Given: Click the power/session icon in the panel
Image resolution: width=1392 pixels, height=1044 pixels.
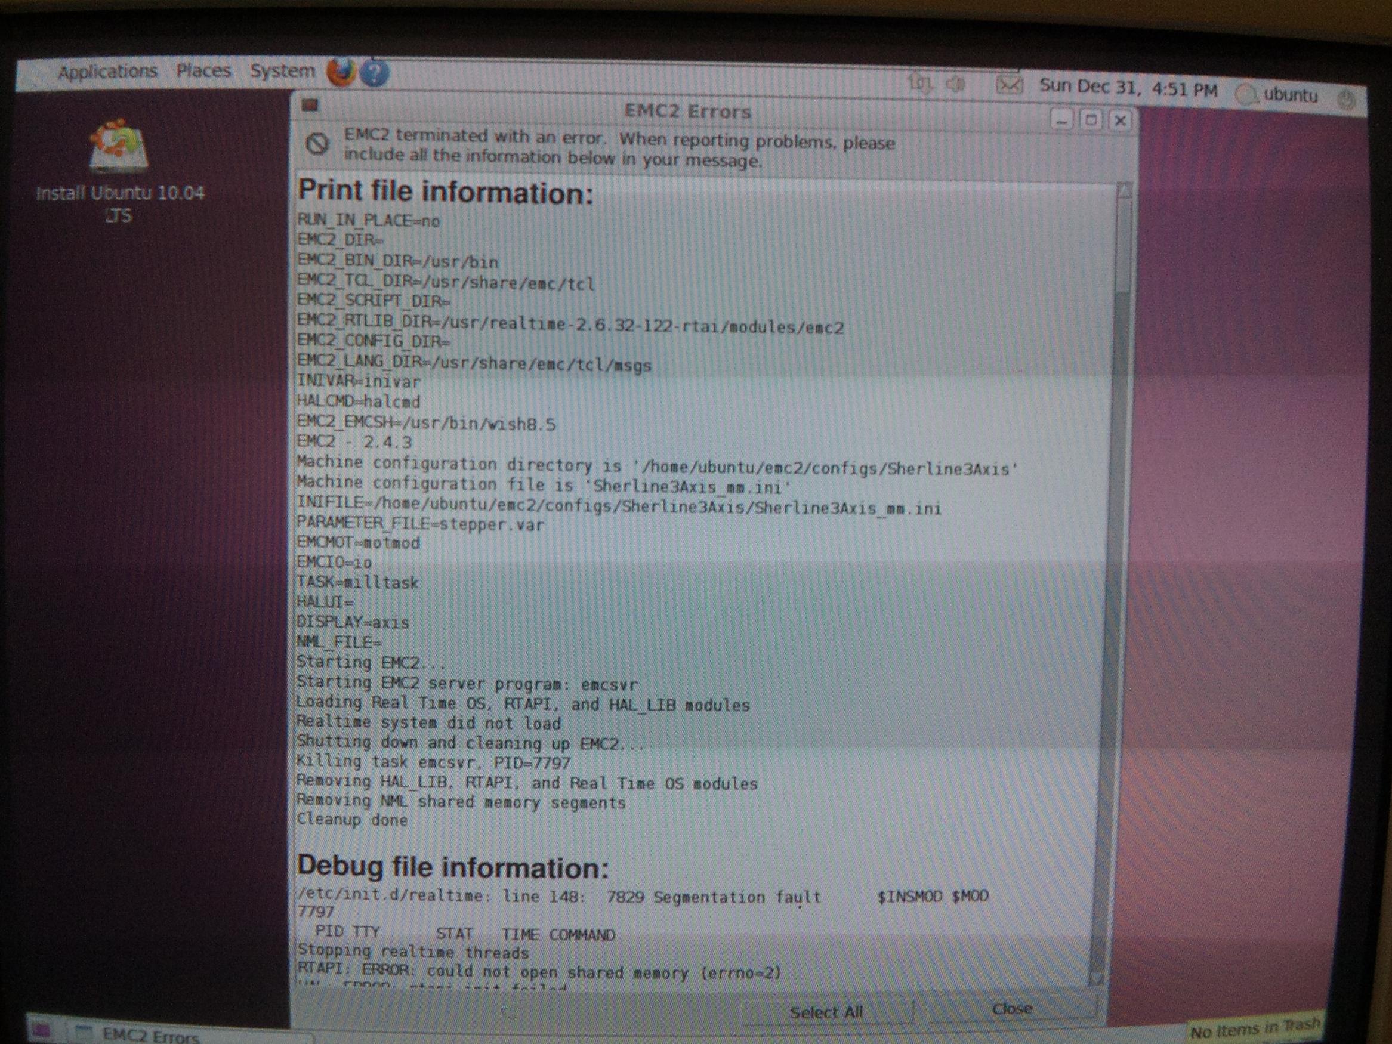Looking at the screenshot, I should click(x=1345, y=100).
